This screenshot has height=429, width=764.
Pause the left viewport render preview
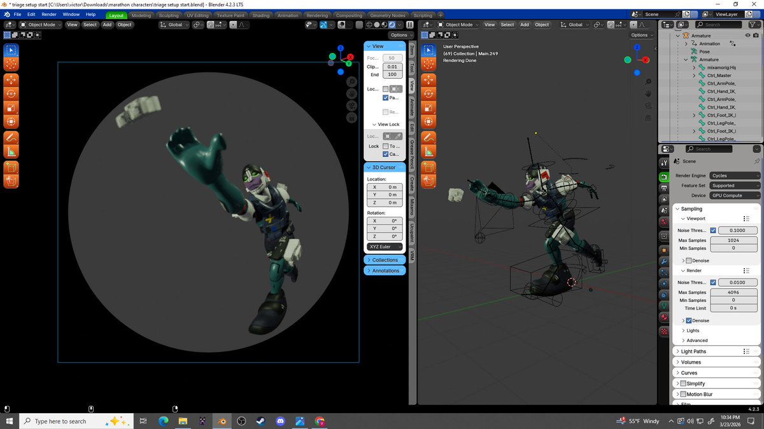[409, 25]
